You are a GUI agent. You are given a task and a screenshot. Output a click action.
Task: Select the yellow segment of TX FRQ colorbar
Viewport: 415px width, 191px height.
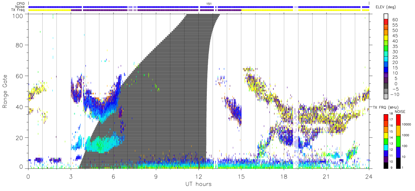click(386, 135)
